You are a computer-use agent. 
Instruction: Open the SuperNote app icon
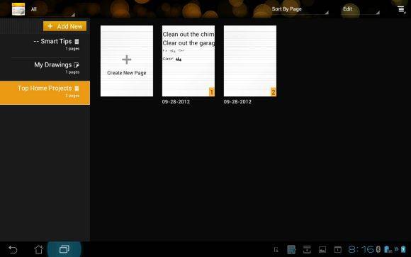coord(18,9)
